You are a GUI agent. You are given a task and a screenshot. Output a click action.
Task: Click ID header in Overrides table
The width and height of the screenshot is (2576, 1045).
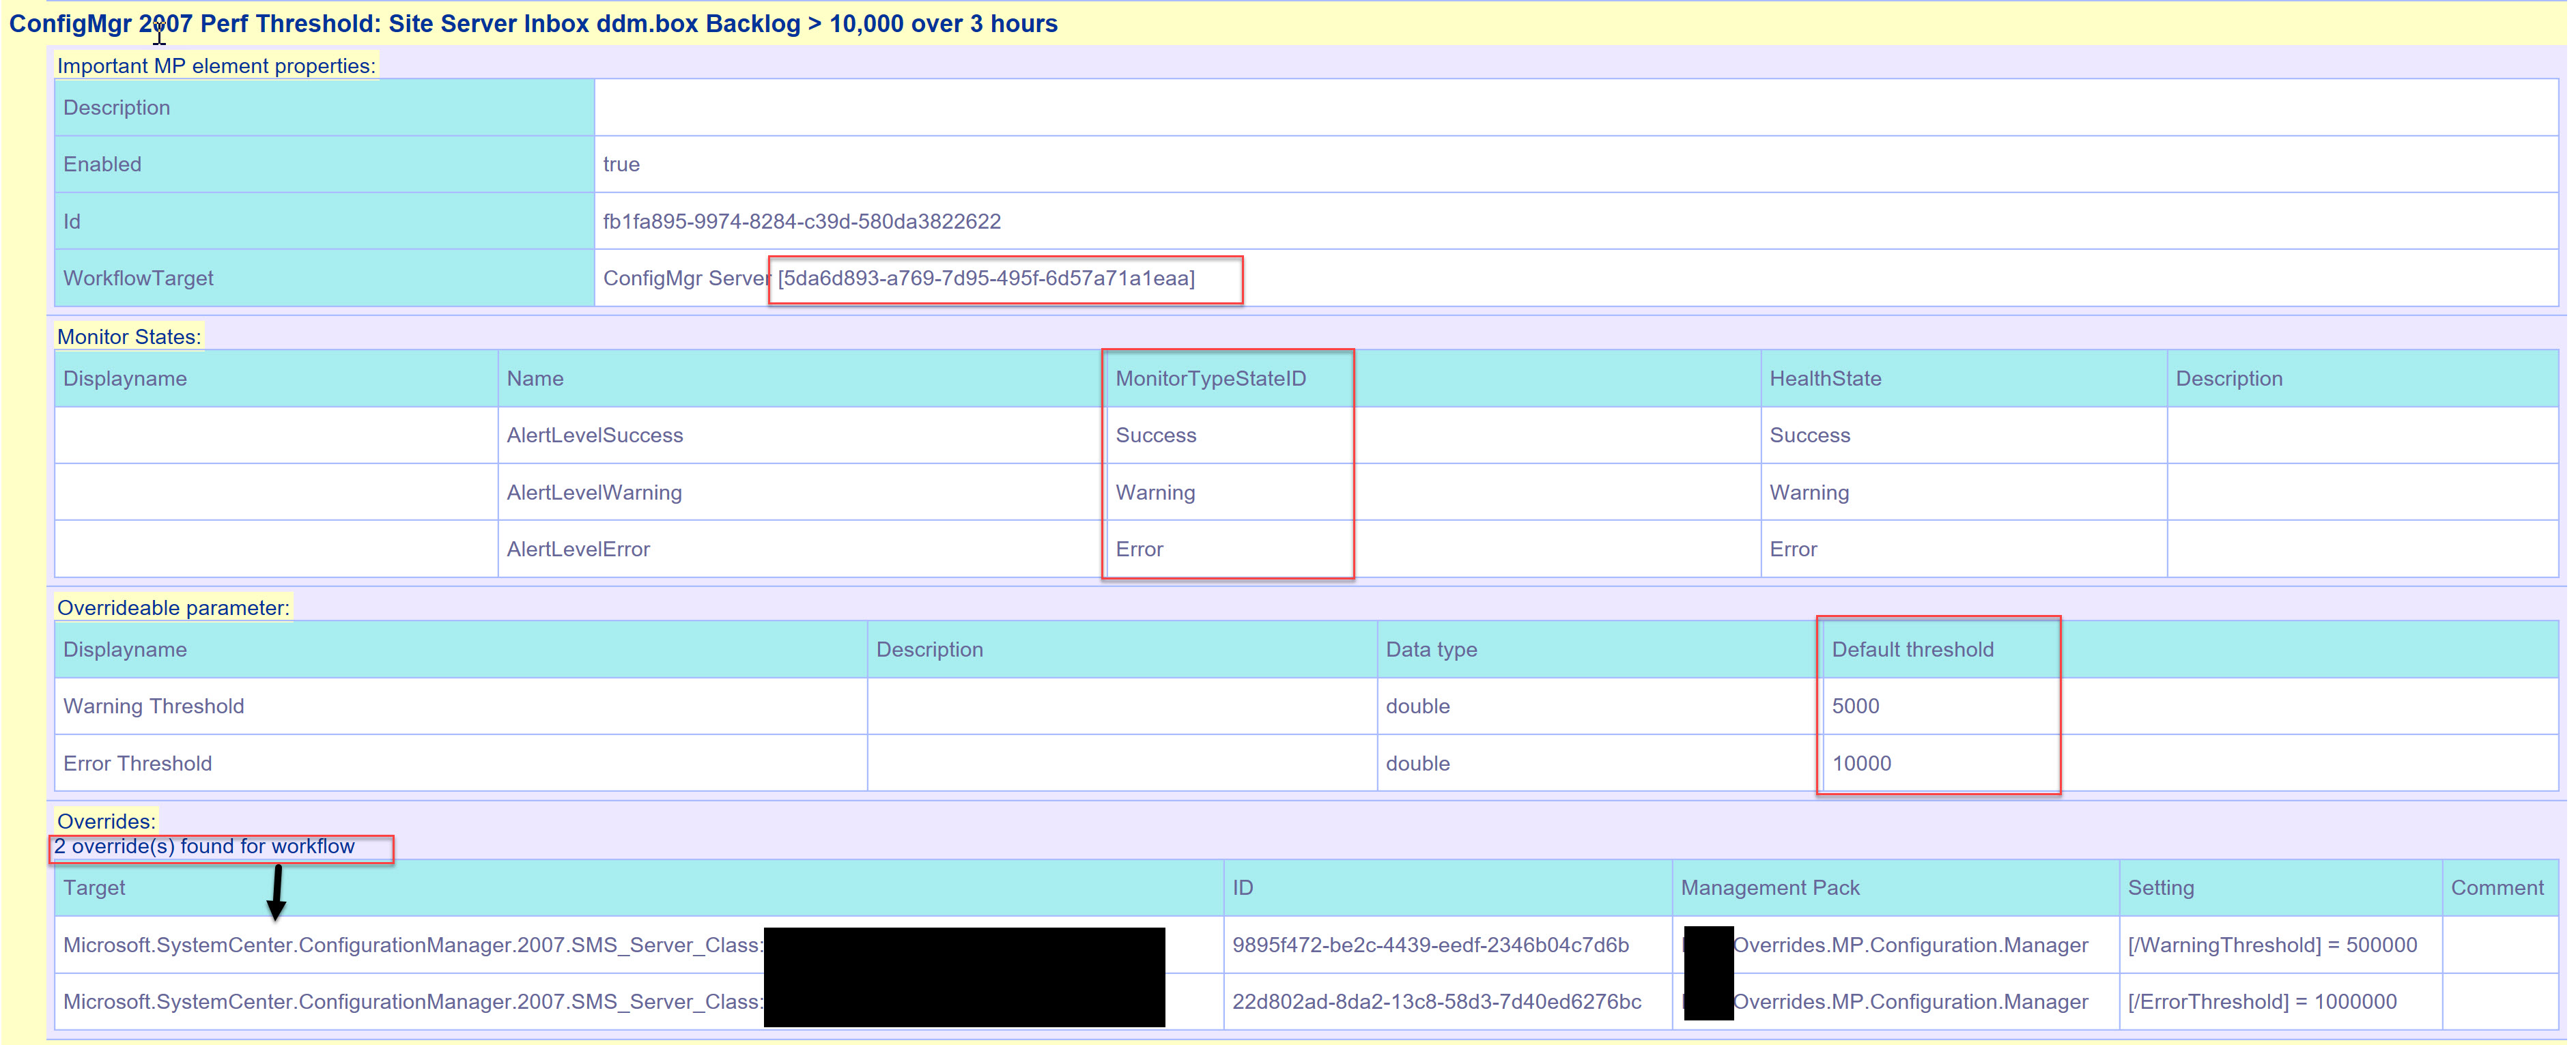point(1242,887)
